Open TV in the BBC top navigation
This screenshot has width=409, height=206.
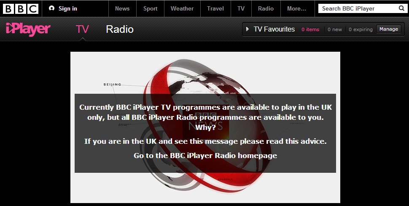click(241, 8)
